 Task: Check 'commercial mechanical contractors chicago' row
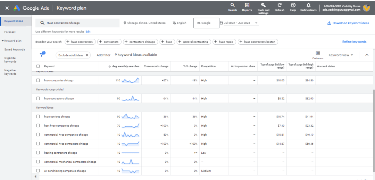coord(38,162)
